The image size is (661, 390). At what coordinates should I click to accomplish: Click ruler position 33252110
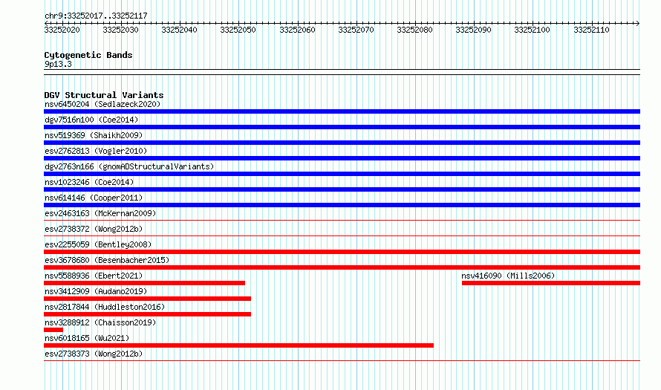pyautogui.click(x=591, y=30)
